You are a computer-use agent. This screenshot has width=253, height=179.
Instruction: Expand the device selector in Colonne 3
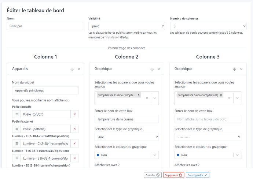pyautogui.click(x=237, y=98)
